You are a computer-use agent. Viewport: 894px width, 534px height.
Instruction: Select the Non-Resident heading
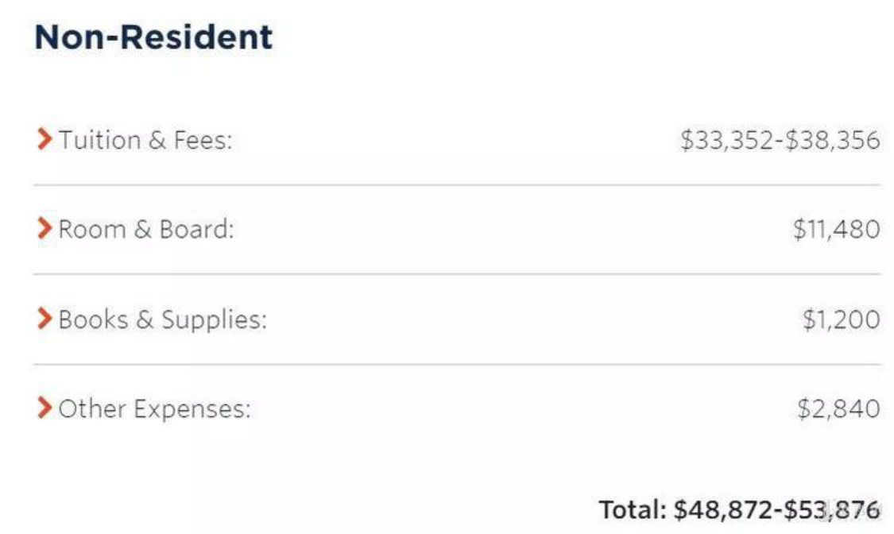point(153,37)
